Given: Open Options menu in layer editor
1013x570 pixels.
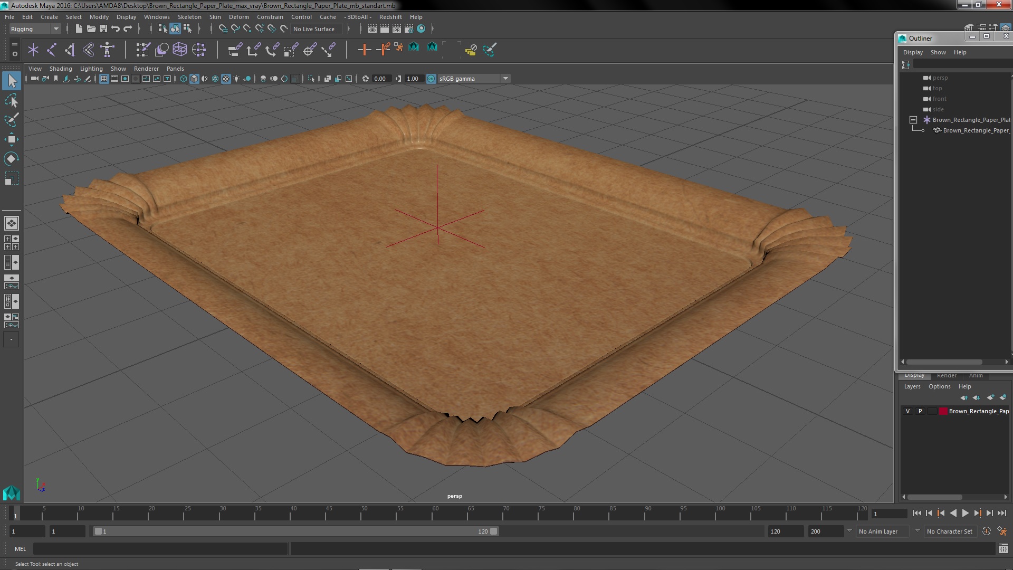Looking at the screenshot, I should point(939,386).
